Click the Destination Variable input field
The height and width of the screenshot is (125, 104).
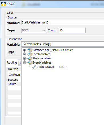click(63, 44)
